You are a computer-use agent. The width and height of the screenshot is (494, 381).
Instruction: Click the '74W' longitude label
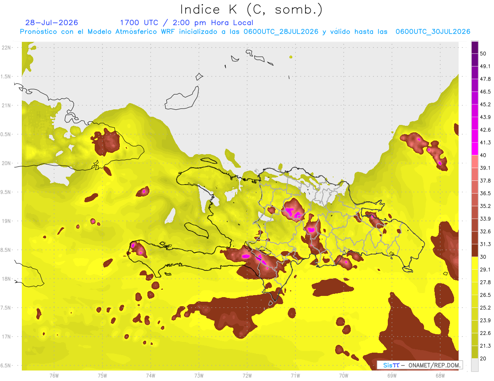point(151,376)
